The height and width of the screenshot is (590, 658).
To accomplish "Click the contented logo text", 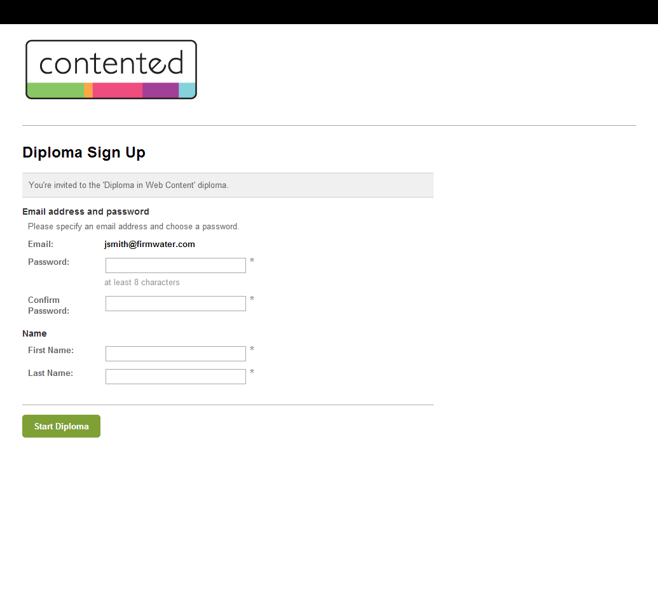I will 111,64.
